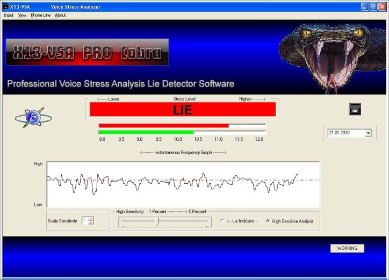This screenshot has height=280, width=389.
Task: Decrease Scale Sensitivity with down arrow
Action: point(91,222)
